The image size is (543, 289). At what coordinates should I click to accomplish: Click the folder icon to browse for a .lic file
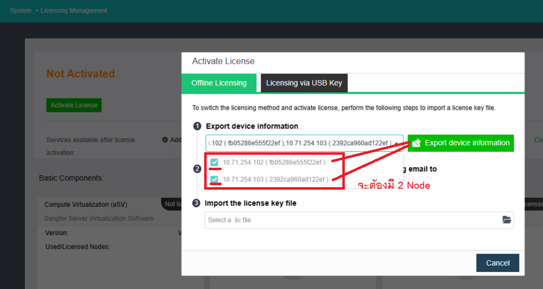pos(506,220)
